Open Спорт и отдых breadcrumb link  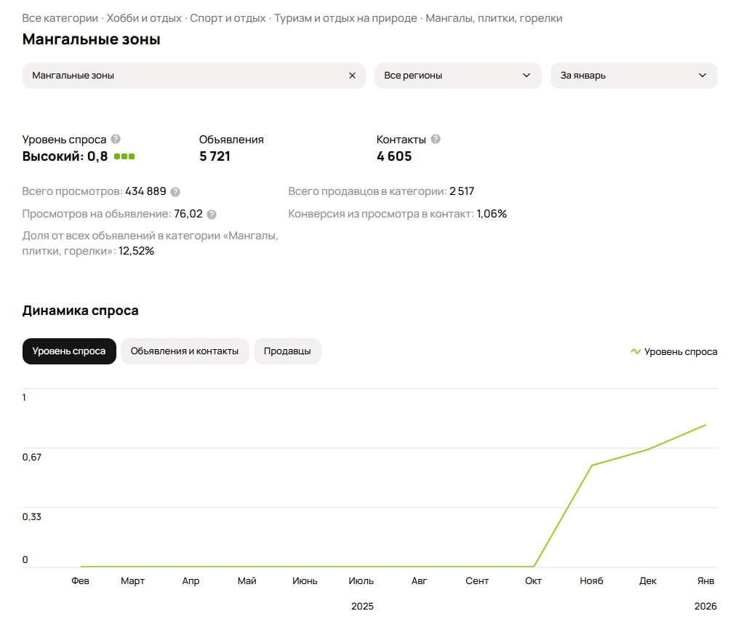tap(228, 18)
